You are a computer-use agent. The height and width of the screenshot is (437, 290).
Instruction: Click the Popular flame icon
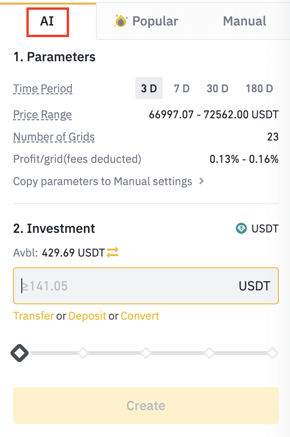click(121, 21)
